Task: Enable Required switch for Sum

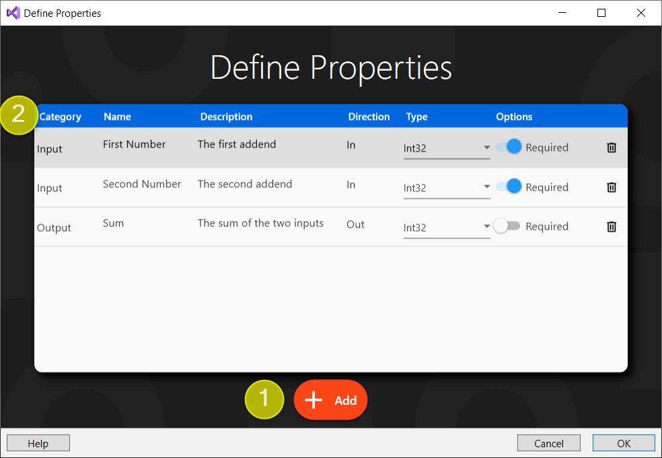Action: click(x=506, y=226)
